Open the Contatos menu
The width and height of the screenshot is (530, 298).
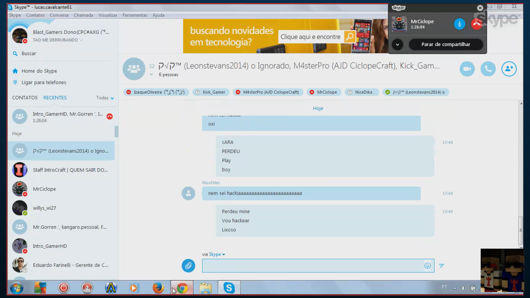35,15
